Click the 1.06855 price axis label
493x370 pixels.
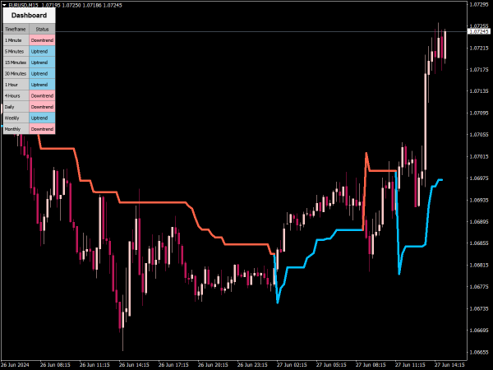479,243
